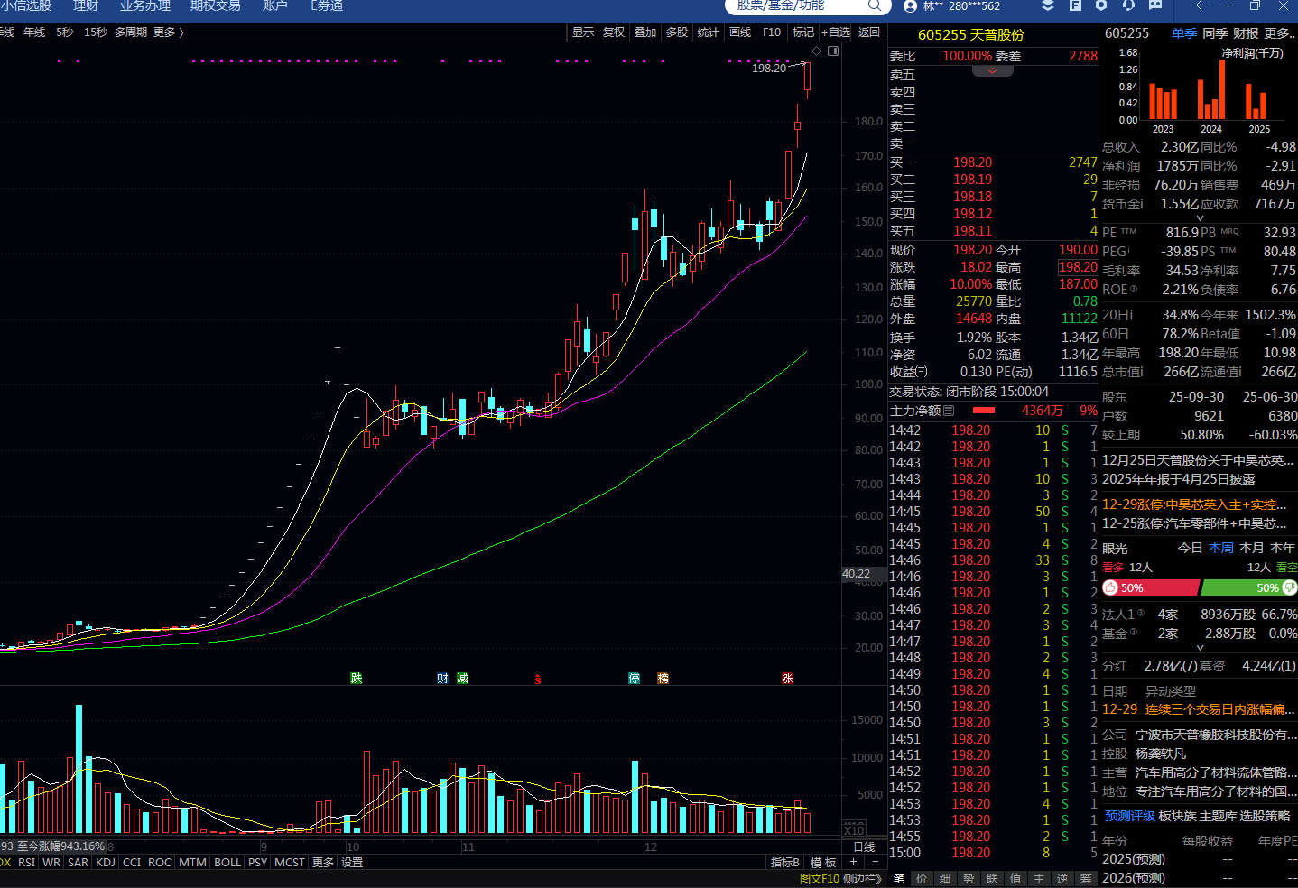
Task: Click the 返回 back button
Action: pos(869,32)
